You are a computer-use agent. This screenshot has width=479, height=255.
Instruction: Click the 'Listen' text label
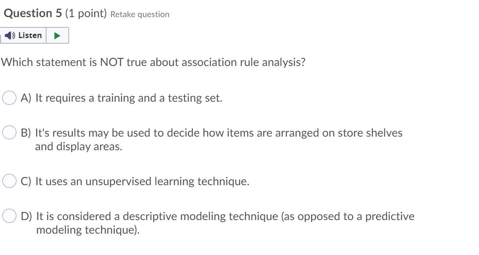(31, 35)
